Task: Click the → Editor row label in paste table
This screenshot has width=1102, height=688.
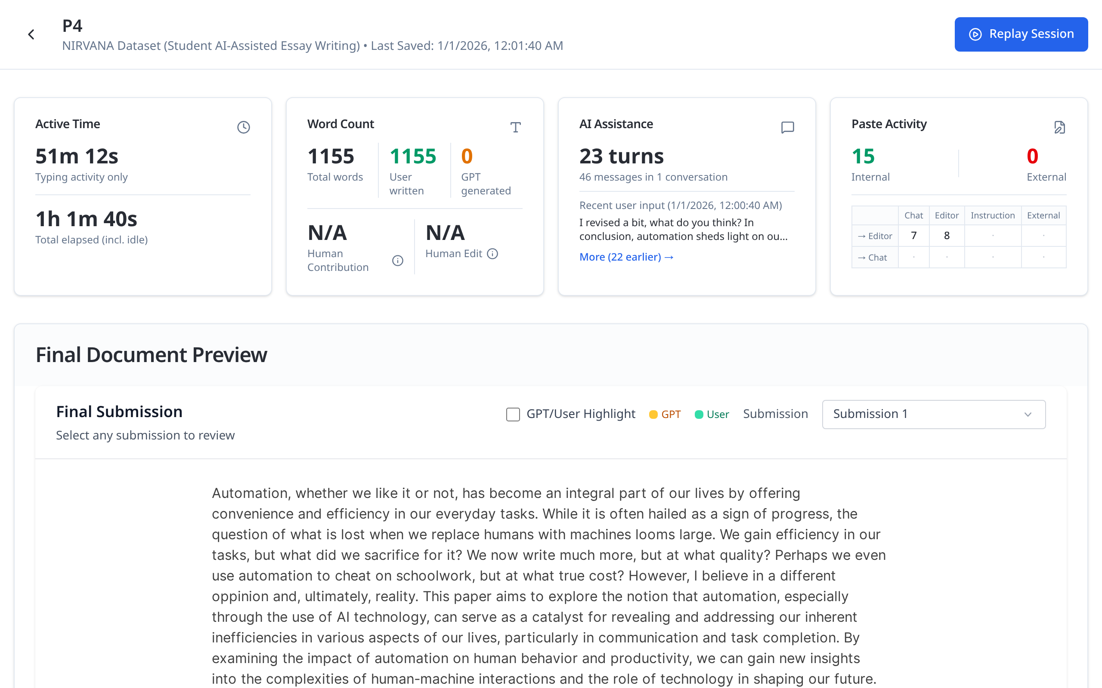Action: [x=875, y=236]
